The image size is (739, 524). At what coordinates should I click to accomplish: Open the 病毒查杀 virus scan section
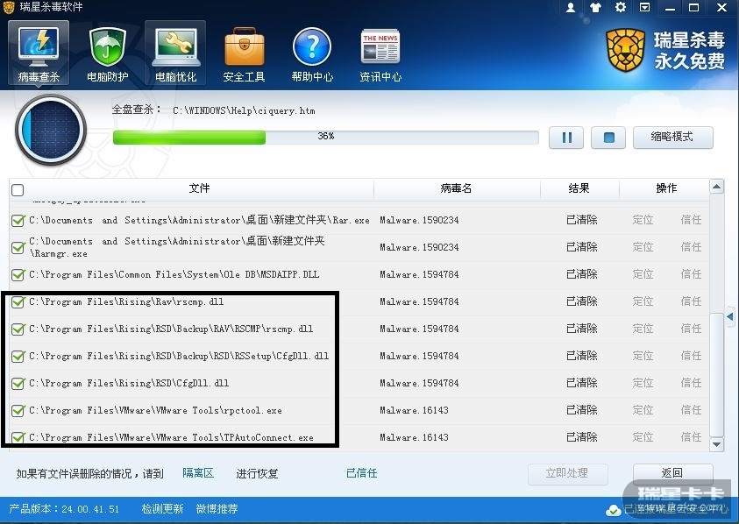point(39,53)
